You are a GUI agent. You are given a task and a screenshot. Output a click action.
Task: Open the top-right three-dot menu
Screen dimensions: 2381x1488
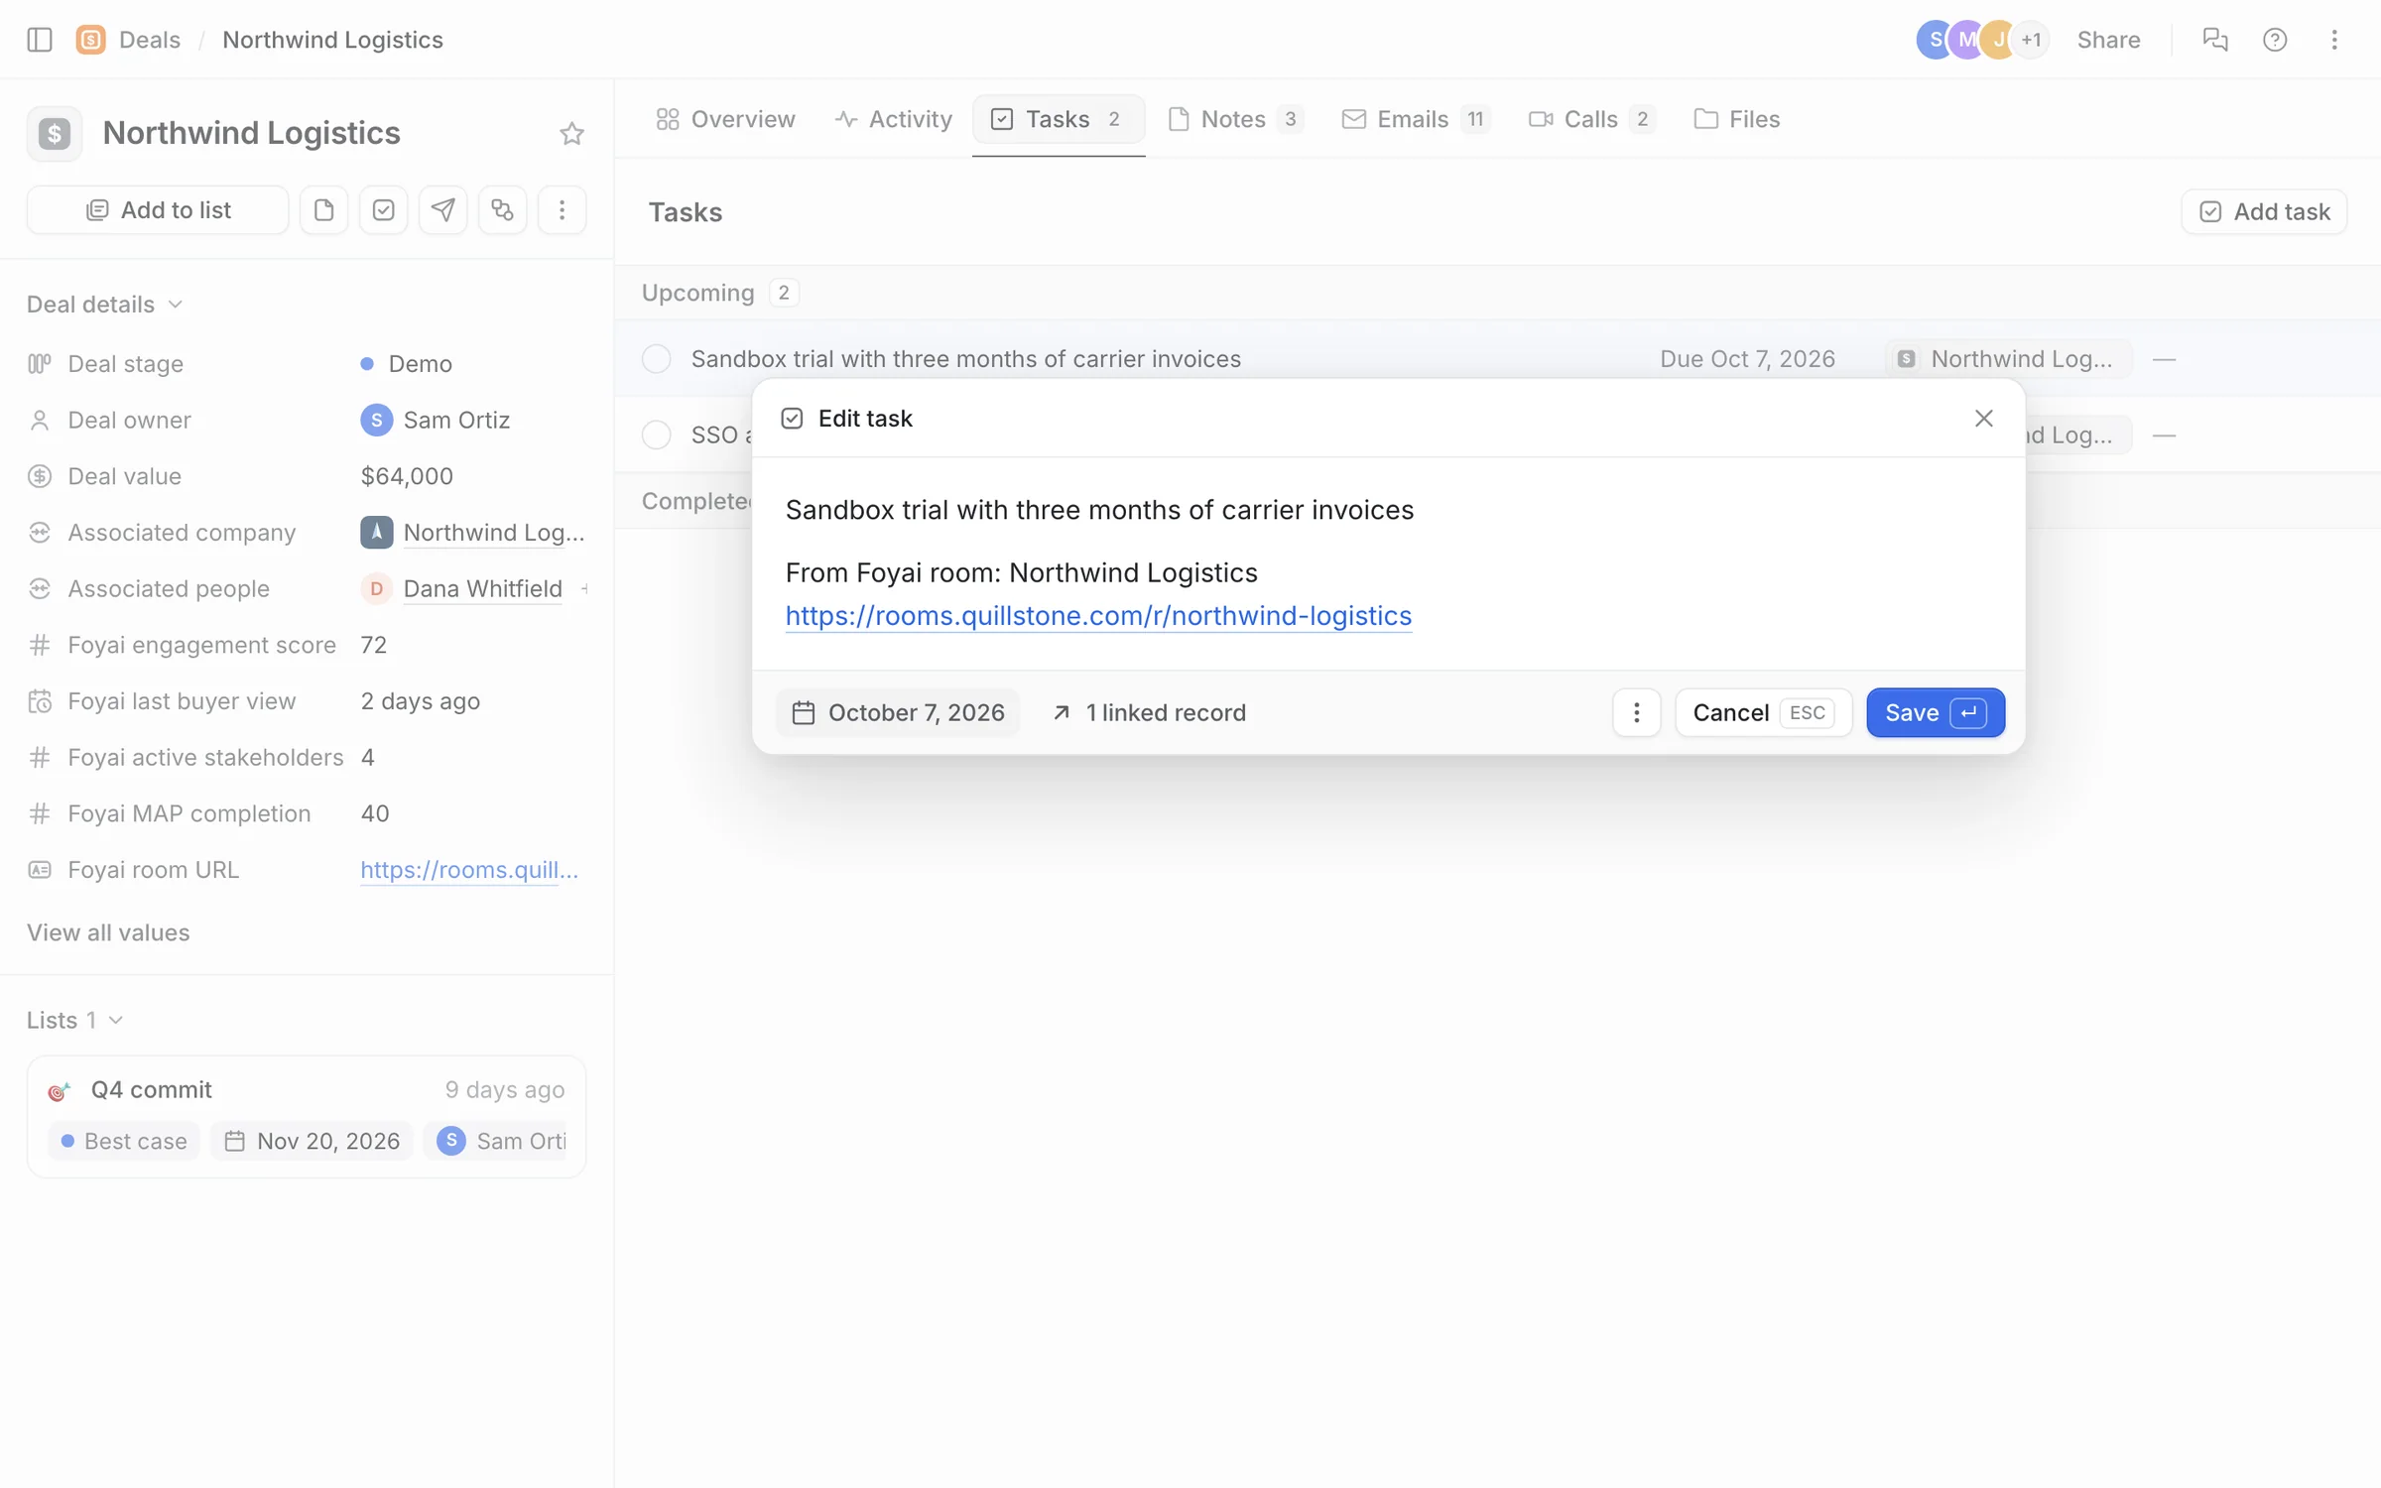(2334, 40)
